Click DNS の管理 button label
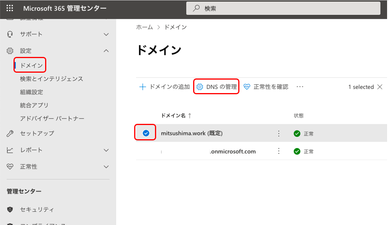This screenshot has width=389, height=225. coord(222,87)
